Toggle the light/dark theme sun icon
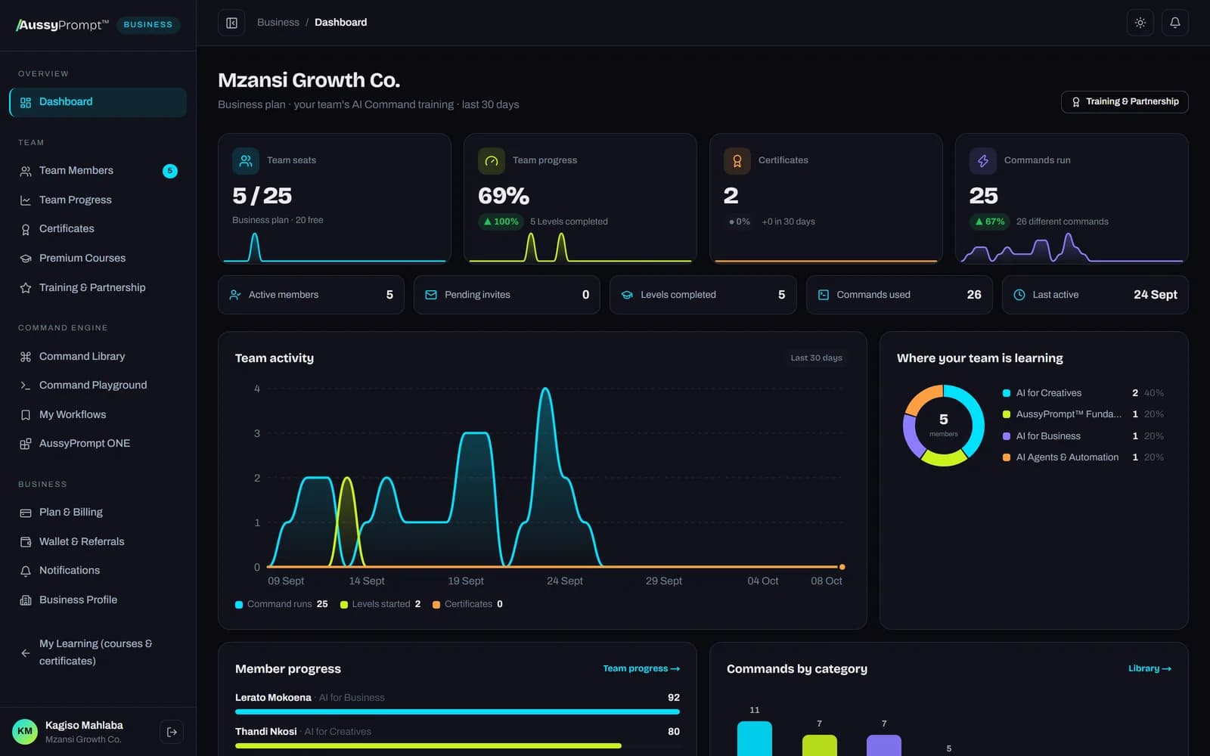Screen dimensions: 1210x756 click(1140, 23)
